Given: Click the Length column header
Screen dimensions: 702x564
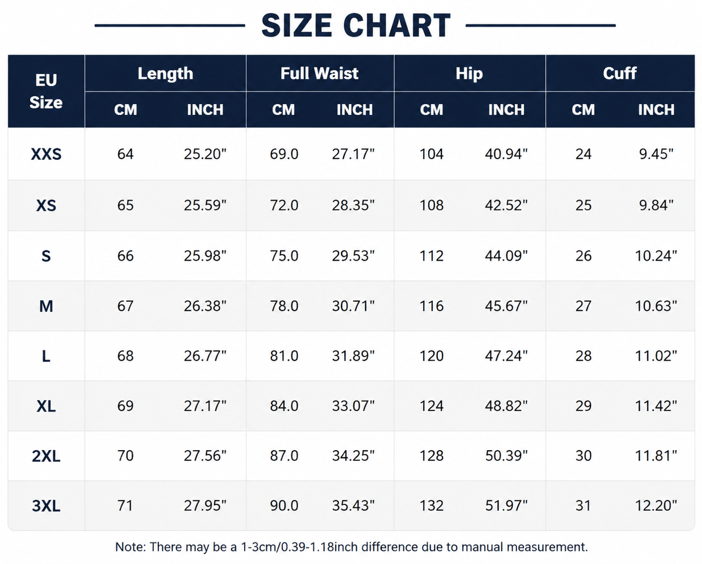Looking at the screenshot, I should coord(165,73).
